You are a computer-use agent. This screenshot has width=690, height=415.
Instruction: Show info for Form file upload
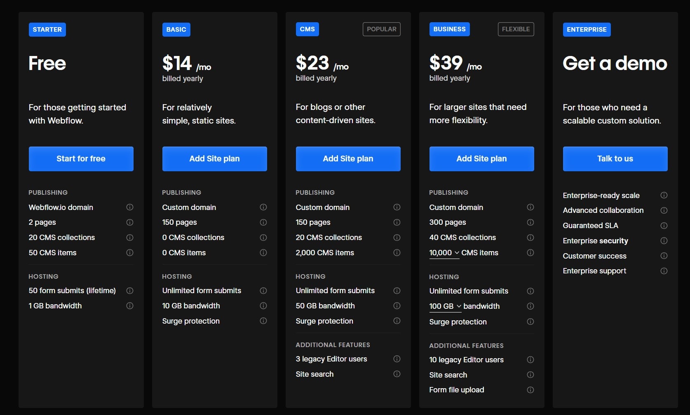pyautogui.click(x=530, y=390)
